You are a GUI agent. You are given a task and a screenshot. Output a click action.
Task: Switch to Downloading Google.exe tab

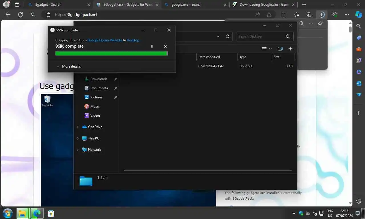pyautogui.click(x=264, y=5)
